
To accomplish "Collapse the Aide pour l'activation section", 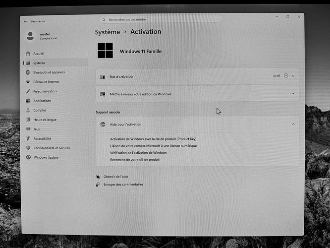I will point(293,124).
